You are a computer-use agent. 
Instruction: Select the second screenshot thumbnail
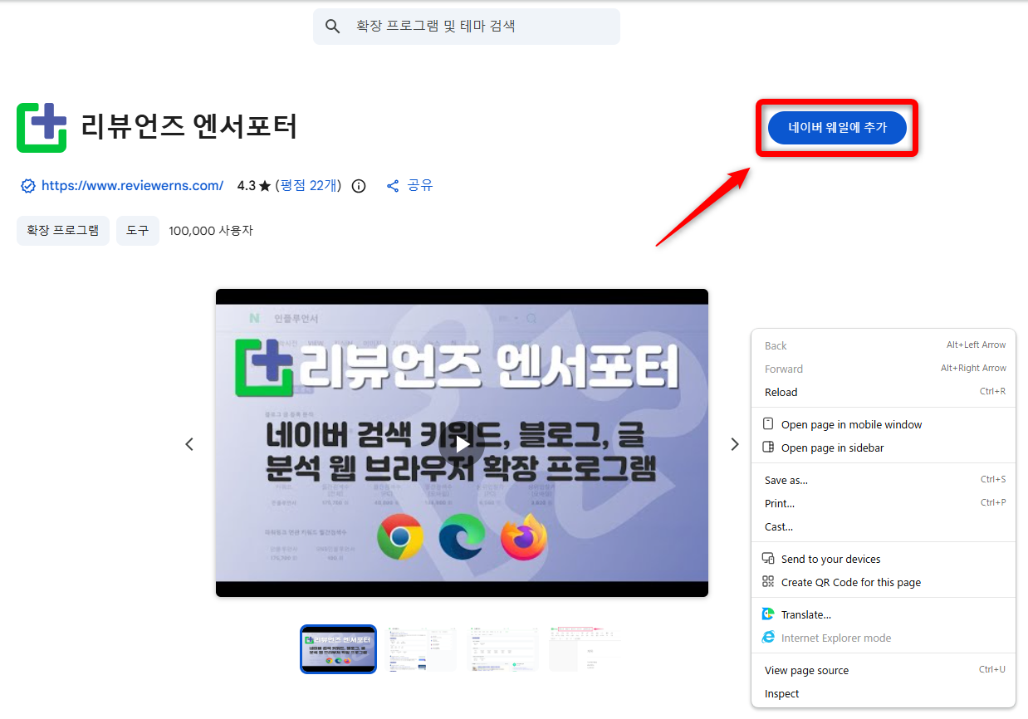point(421,649)
